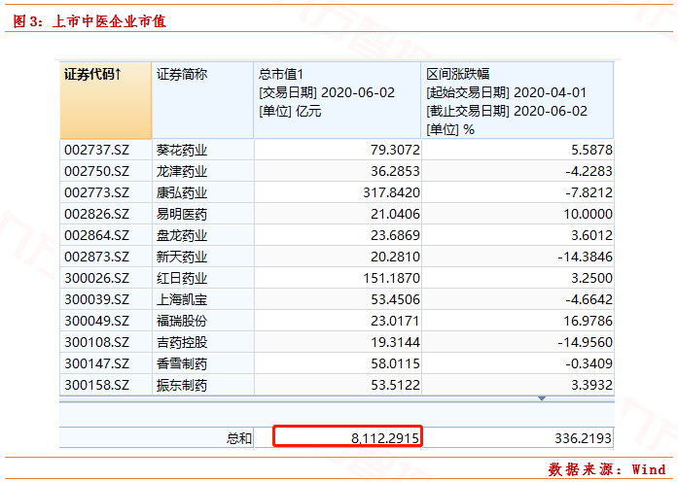The width and height of the screenshot is (678, 482).
Task: Click stock code 300039.SZ
Action: pos(96,299)
